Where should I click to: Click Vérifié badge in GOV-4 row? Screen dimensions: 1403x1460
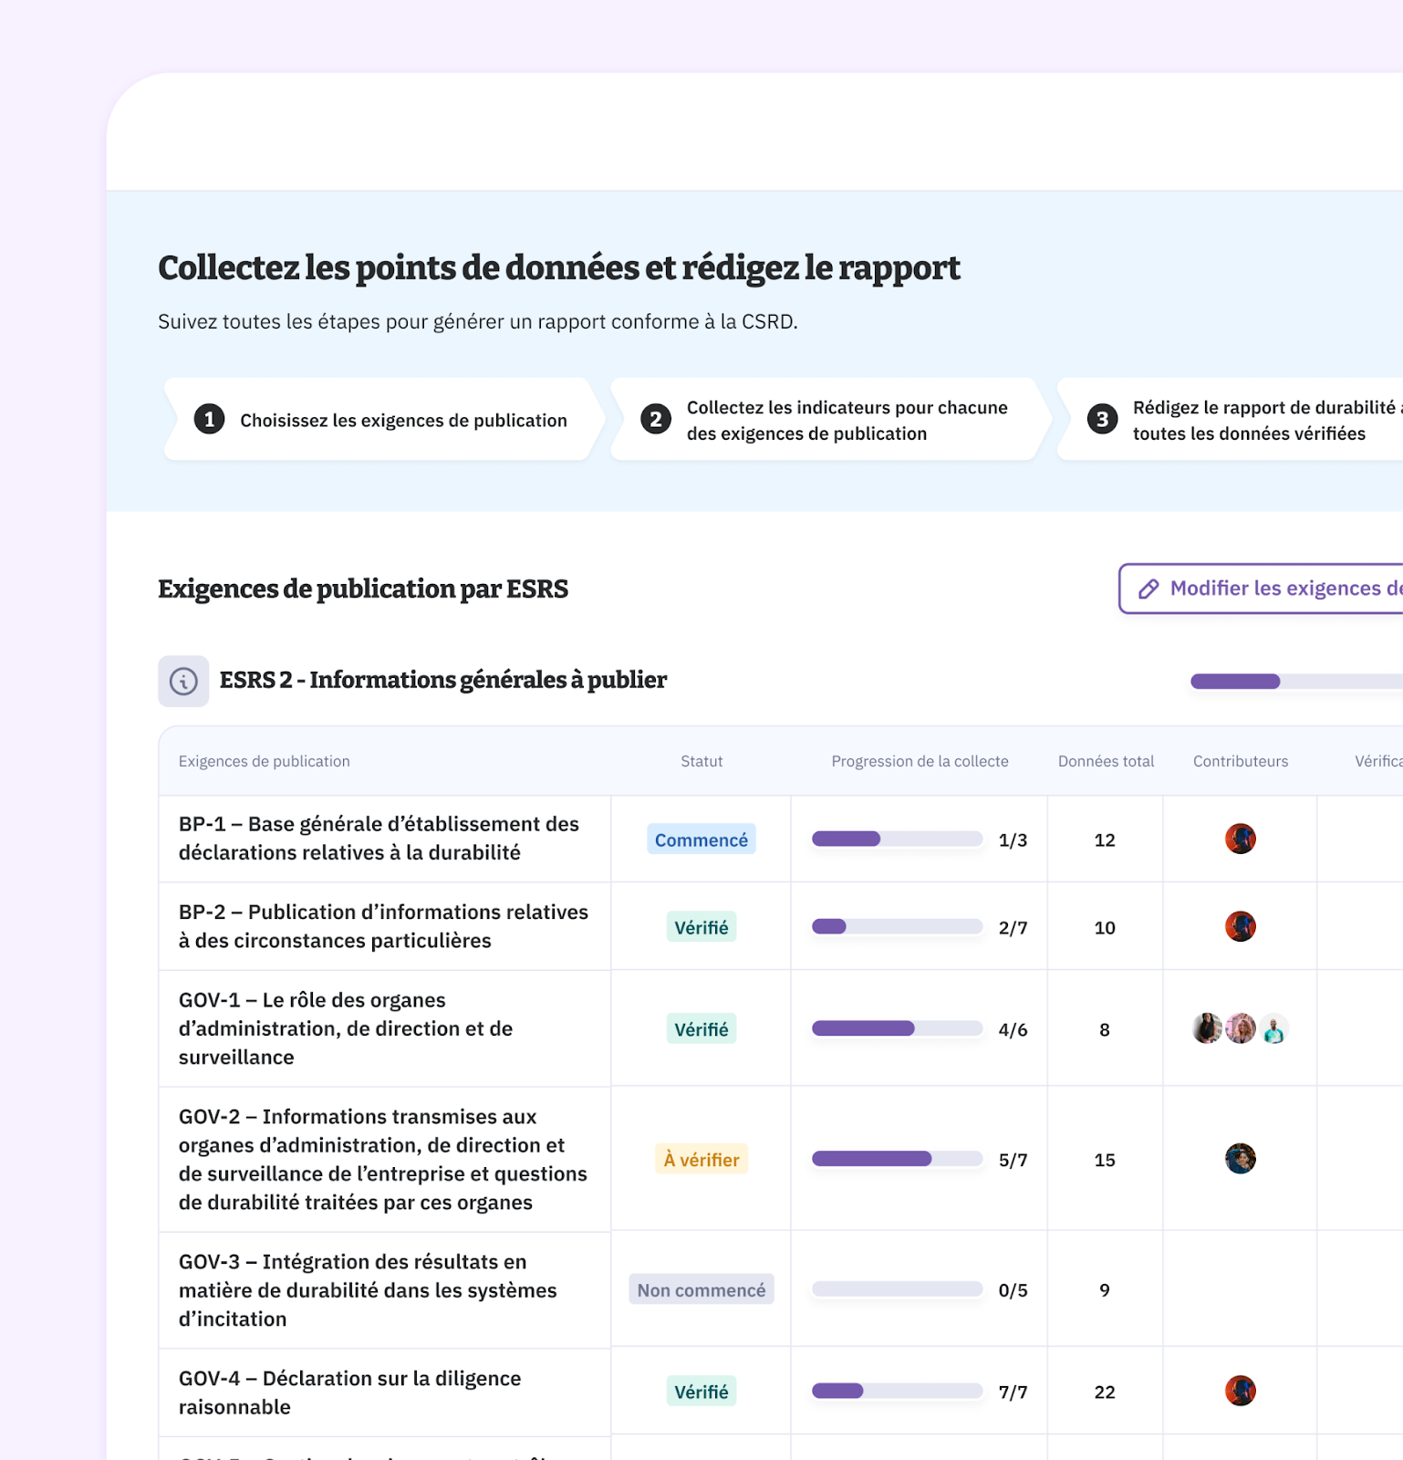click(x=701, y=1392)
